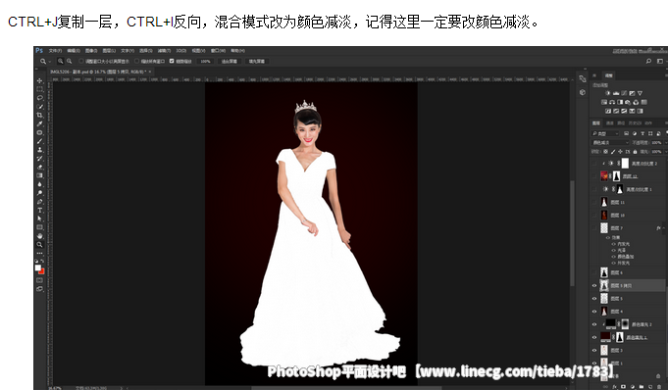Select the Zoom tool in toolbar
Image resolution: width=668 pixels, height=390 pixels.
(x=39, y=245)
